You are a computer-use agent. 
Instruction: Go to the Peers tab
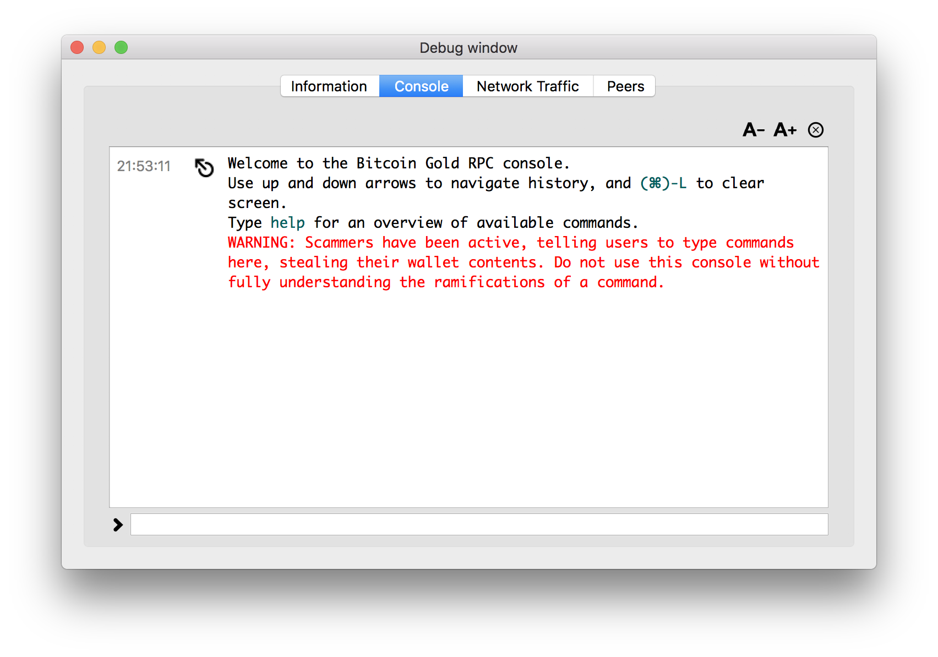click(625, 86)
